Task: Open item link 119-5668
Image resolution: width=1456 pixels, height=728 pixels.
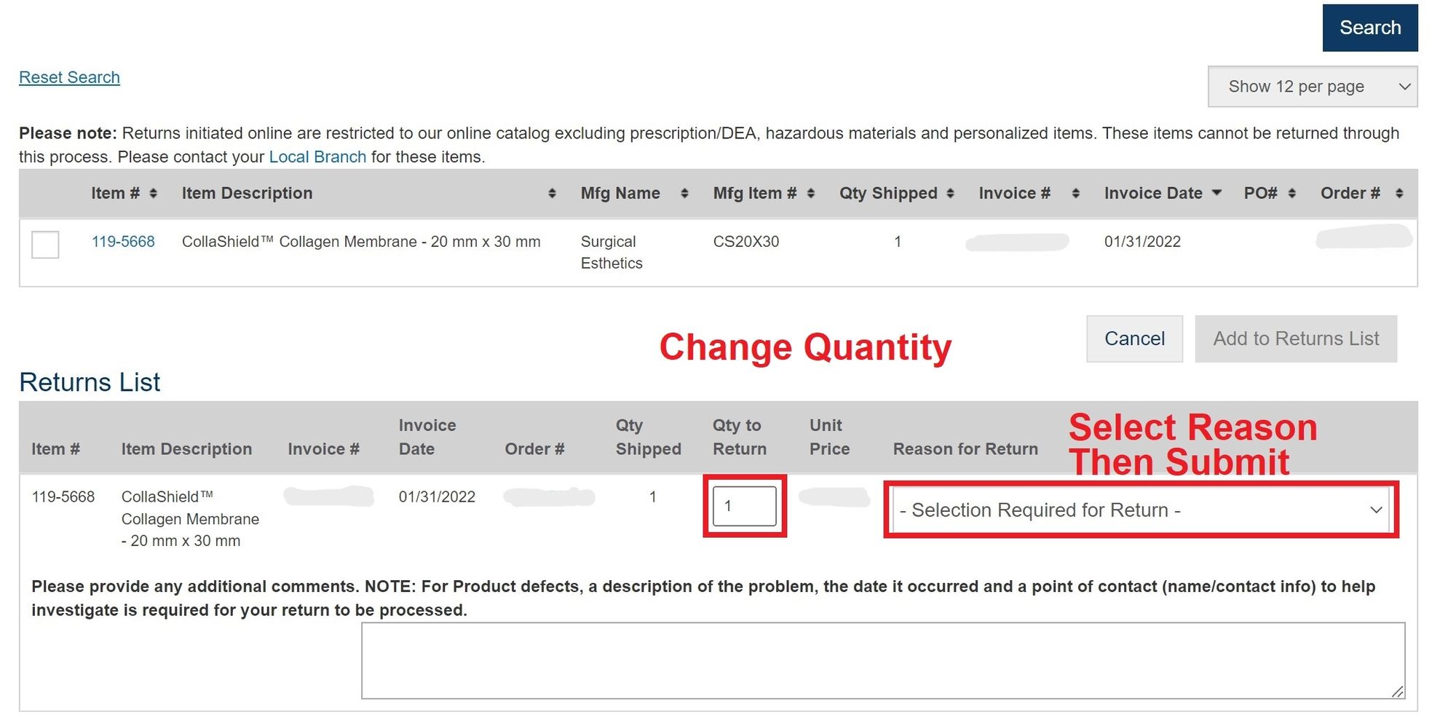Action: point(123,242)
